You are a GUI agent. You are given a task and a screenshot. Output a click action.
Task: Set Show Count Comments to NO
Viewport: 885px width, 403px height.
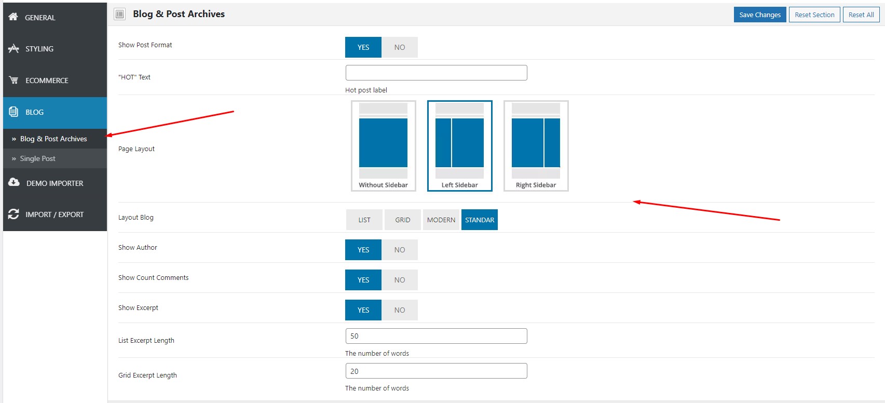point(400,280)
